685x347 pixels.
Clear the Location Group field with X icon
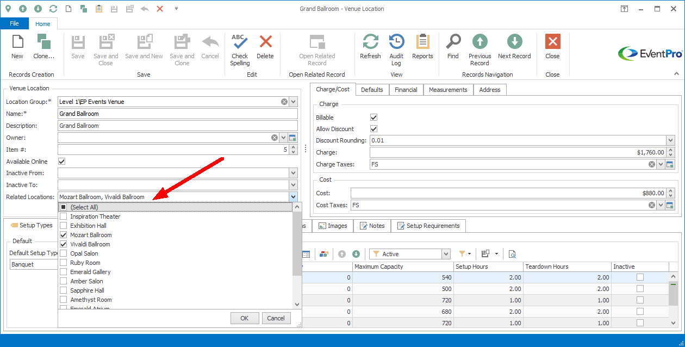pyautogui.click(x=284, y=102)
